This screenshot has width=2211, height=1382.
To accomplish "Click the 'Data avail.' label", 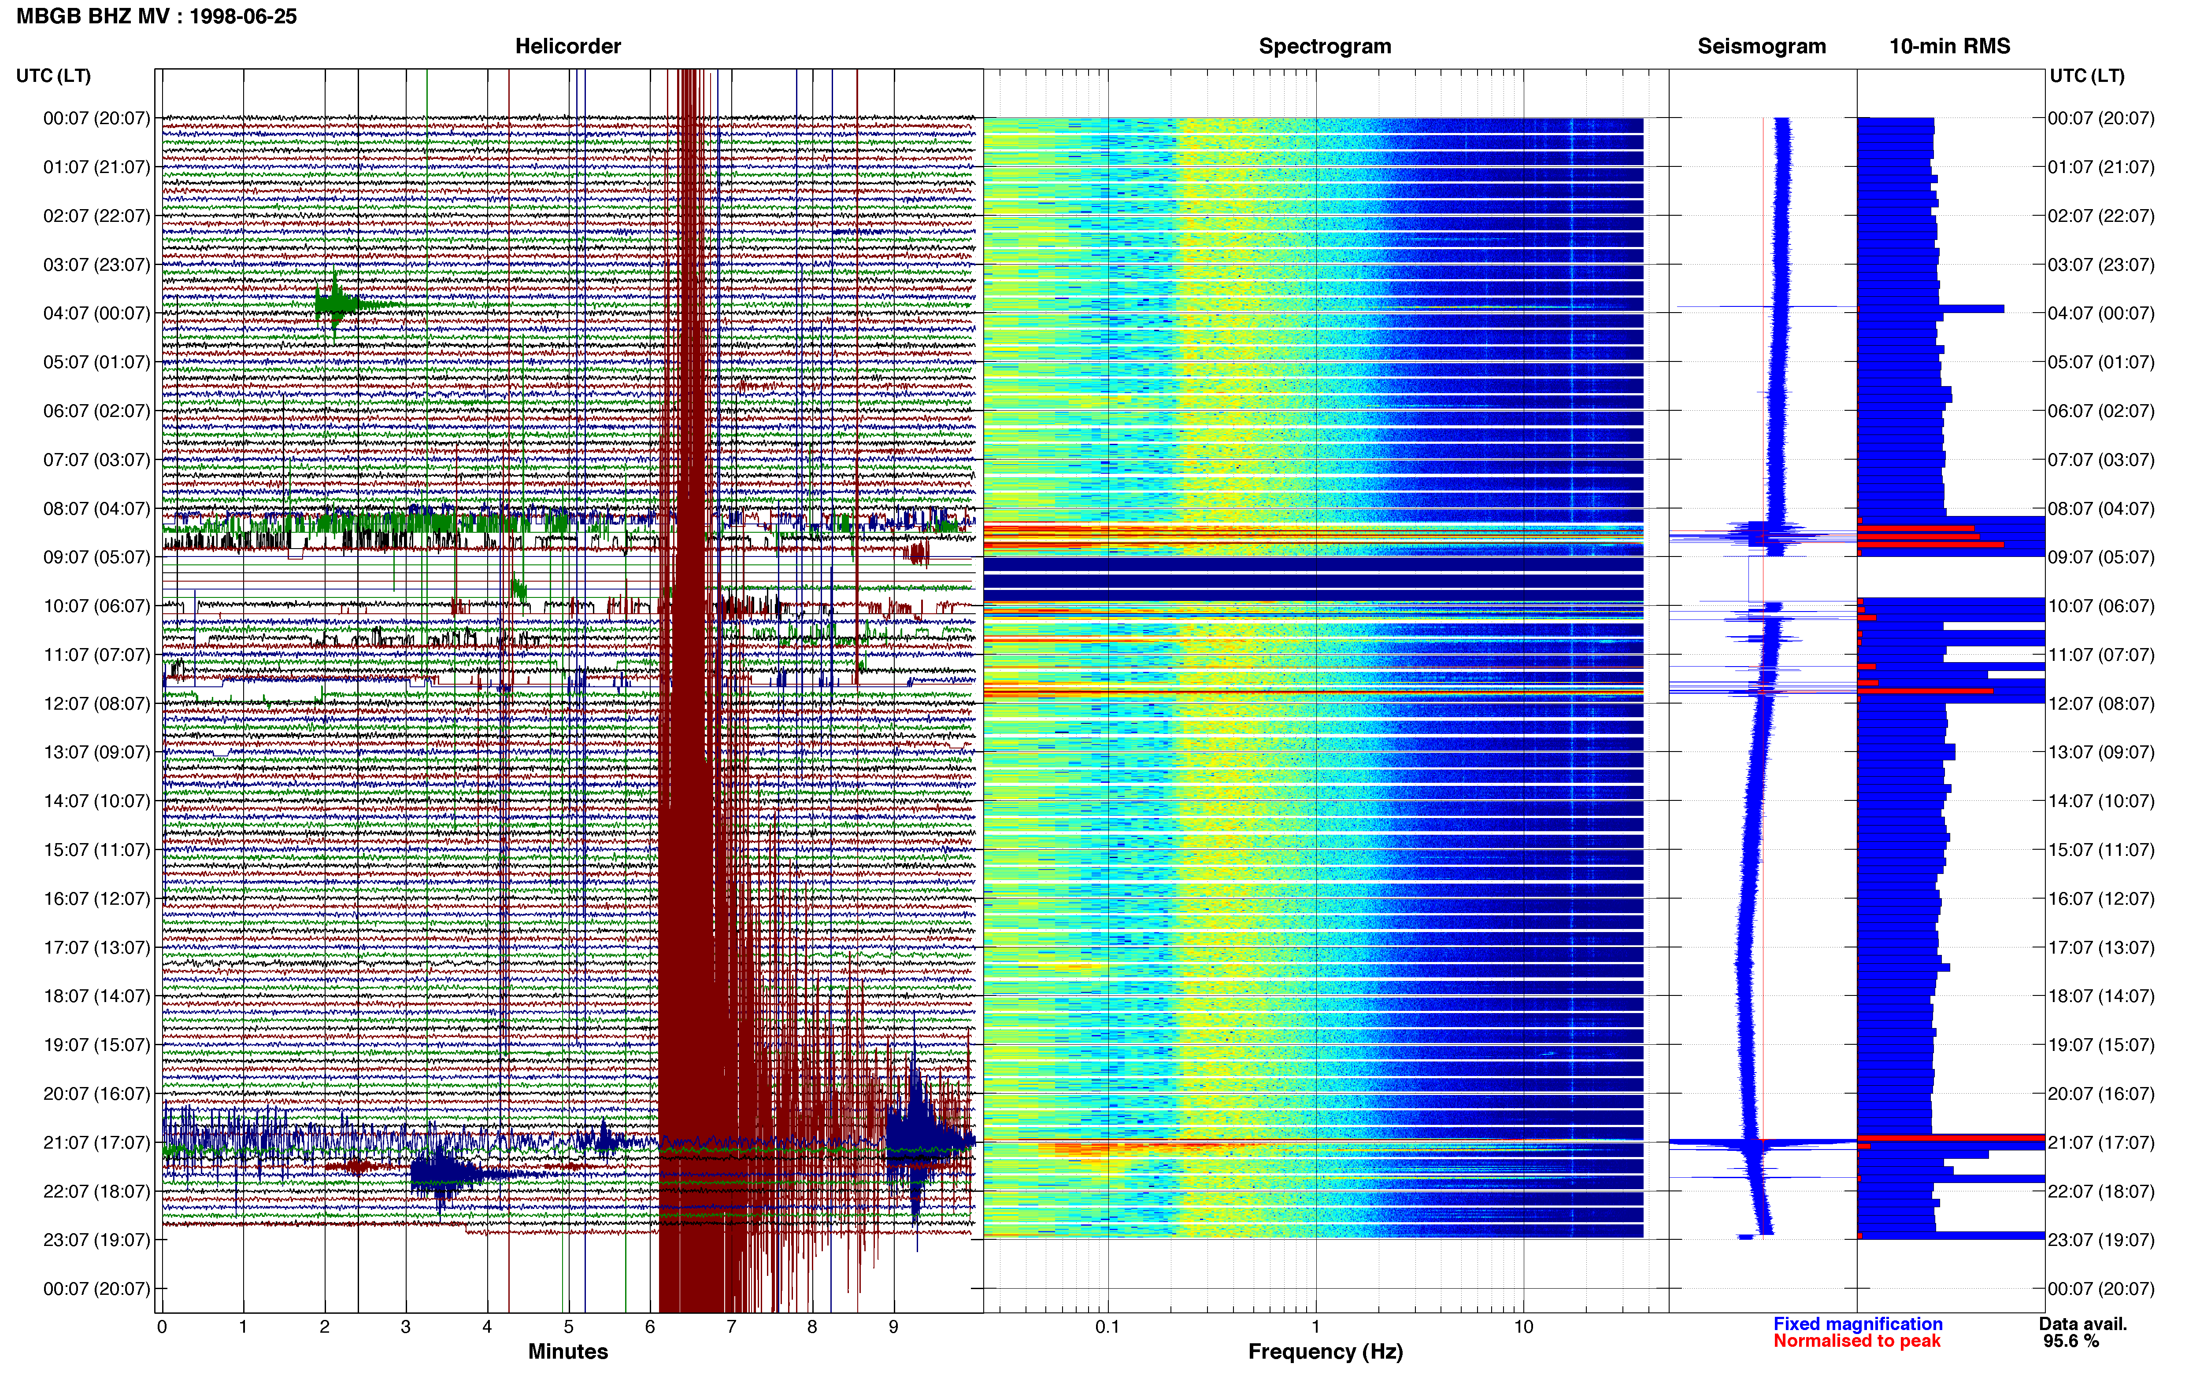I will click(x=2083, y=1324).
